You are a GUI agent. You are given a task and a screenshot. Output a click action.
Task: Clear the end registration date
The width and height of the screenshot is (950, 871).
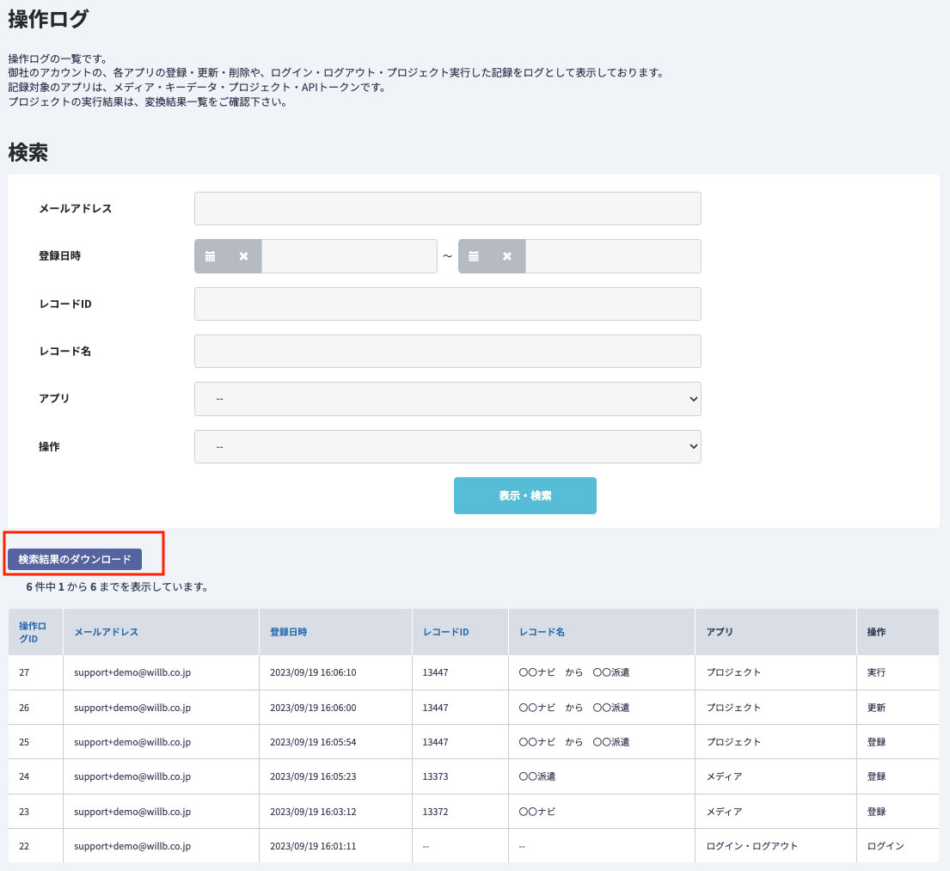(x=507, y=256)
